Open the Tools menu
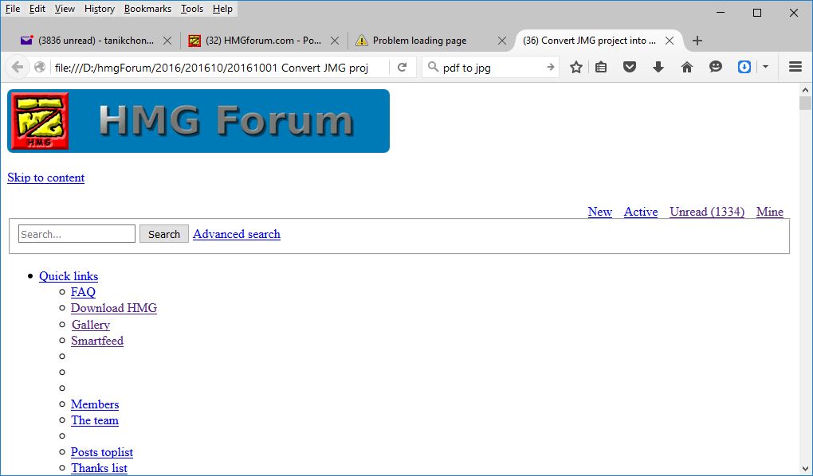813x476 pixels. pos(192,9)
